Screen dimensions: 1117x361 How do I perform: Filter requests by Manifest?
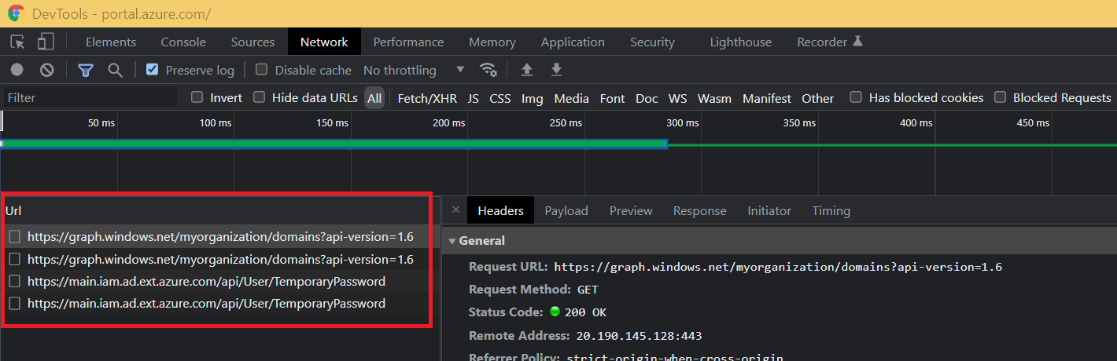point(767,98)
